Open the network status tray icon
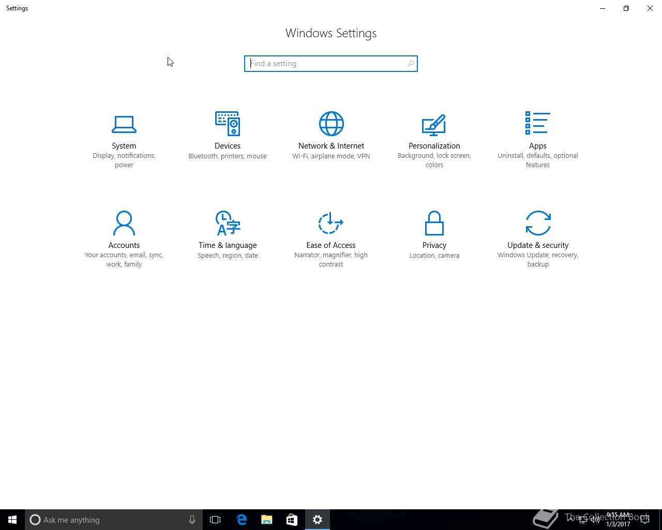 pos(583,520)
